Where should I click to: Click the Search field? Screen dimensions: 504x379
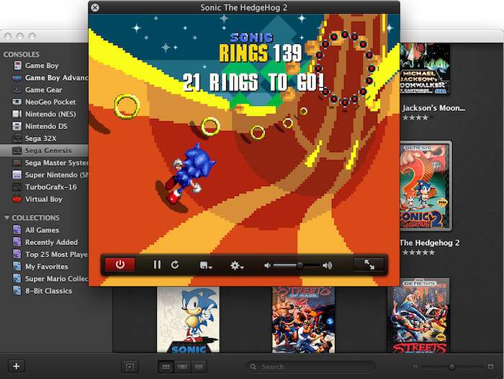tap(310, 367)
